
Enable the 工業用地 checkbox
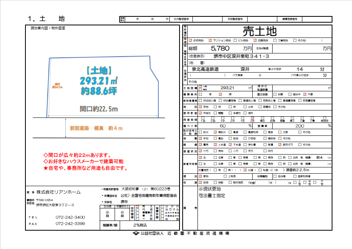275,40
